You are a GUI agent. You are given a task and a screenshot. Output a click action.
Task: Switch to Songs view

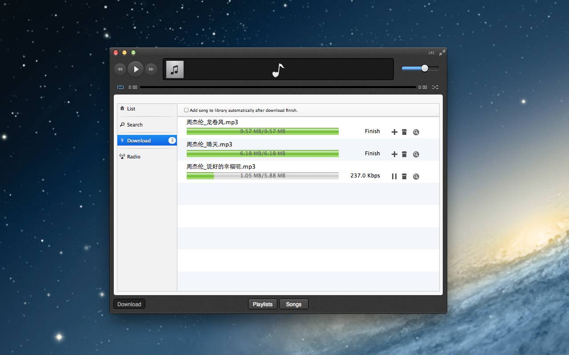294,304
